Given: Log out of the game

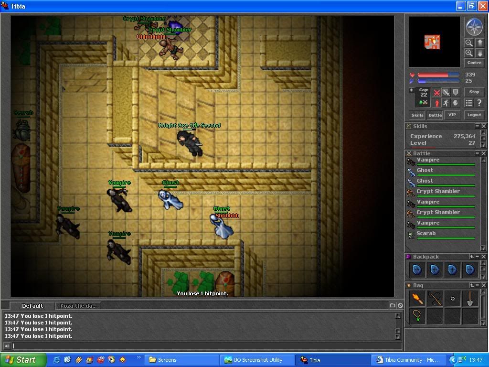Looking at the screenshot, I should (474, 115).
